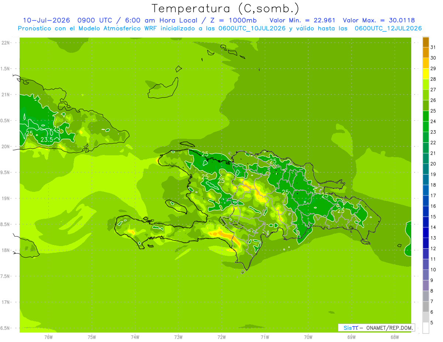Click the Z = 1000mb level text
The image size is (443, 342).
coord(231,20)
